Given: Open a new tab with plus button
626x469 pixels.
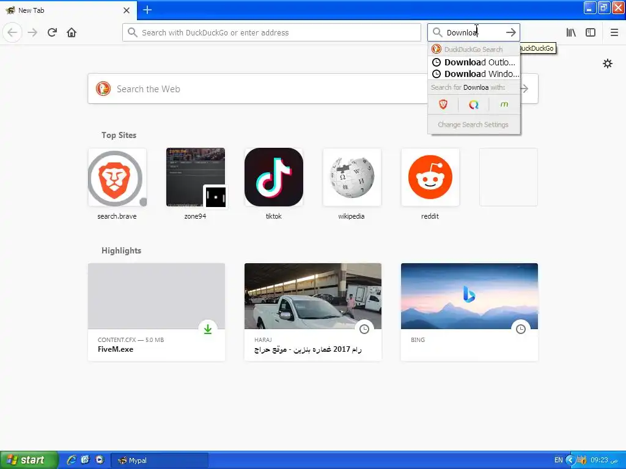Looking at the screenshot, I should [x=147, y=10].
